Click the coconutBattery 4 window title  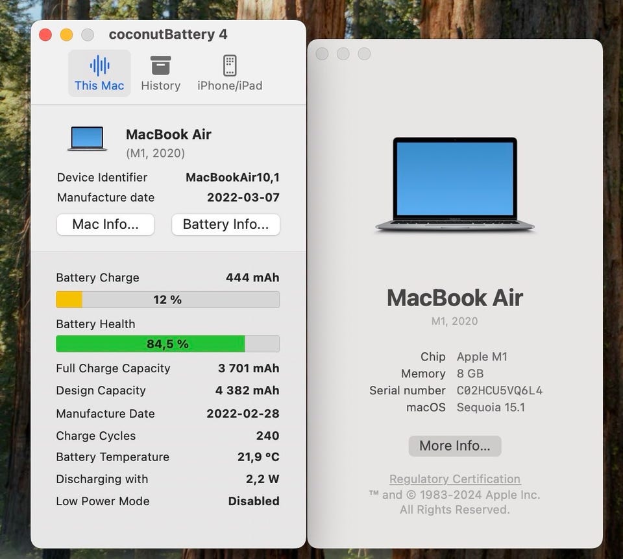(168, 34)
